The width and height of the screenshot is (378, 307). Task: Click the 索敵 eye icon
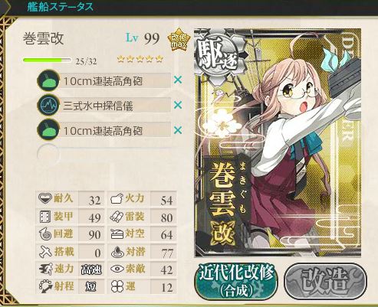click(117, 269)
